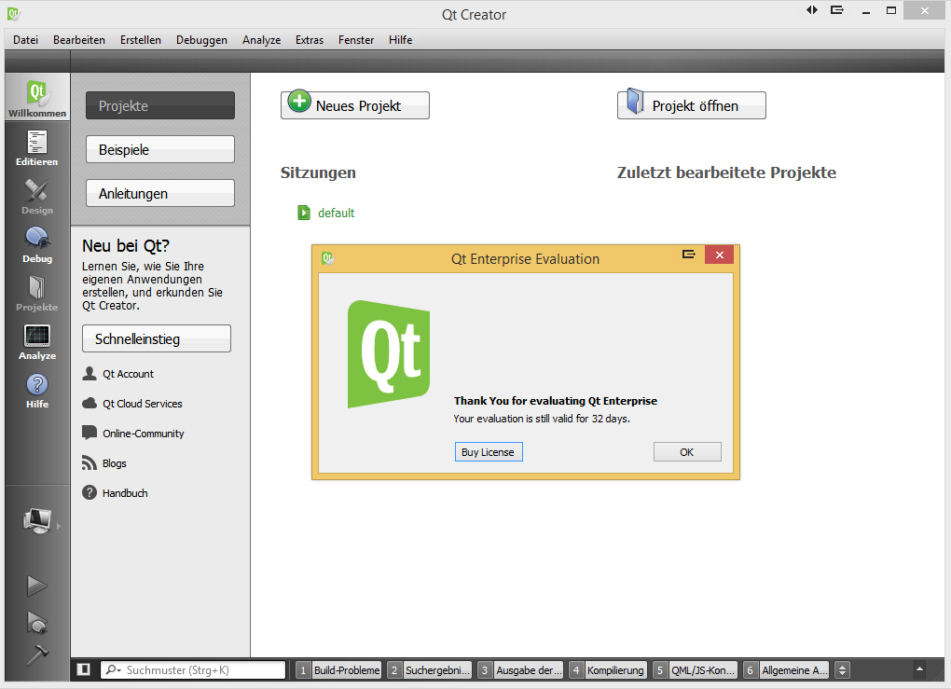The image size is (951, 689).
Task: Maximize the Qt Creator window
Action: coord(891,9)
